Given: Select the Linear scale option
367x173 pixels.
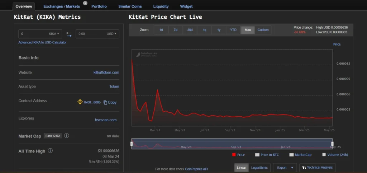Looking at the screenshot, I should tap(241, 168).
